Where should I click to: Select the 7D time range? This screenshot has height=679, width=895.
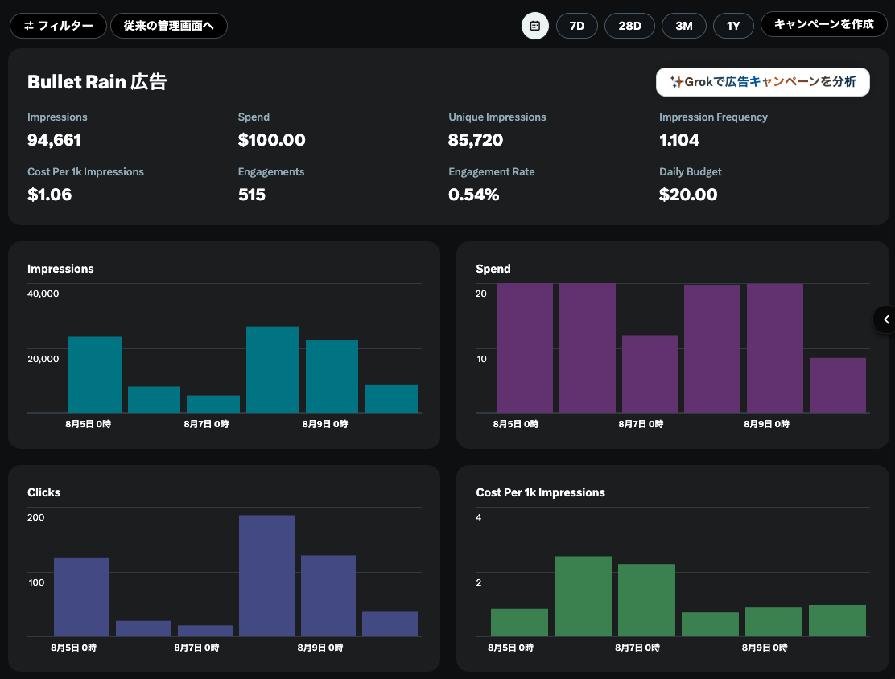[577, 26]
